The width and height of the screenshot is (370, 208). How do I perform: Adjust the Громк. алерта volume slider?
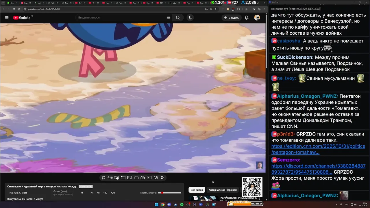[x=169, y=193]
